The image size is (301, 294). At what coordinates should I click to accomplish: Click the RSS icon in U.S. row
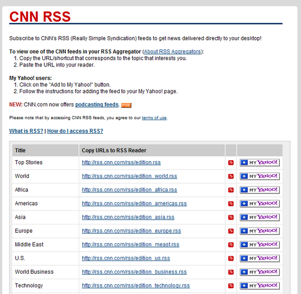(x=231, y=258)
